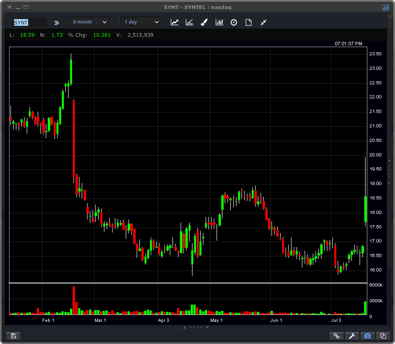Toggle the window link chain button

(x=337, y=336)
